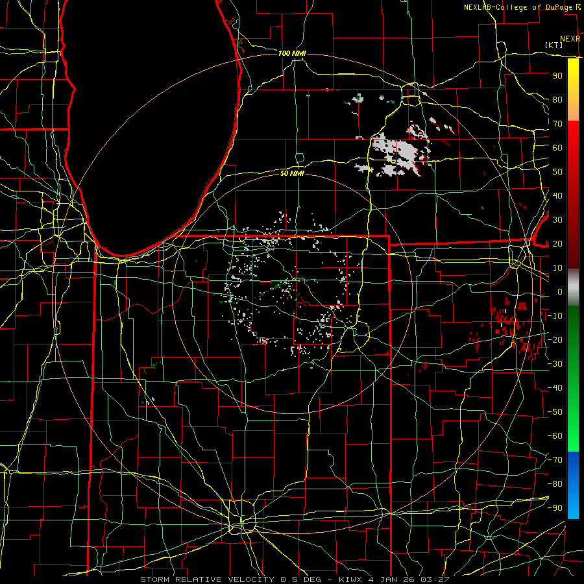Viewport: 584px width, 584px height.
Task: Click the 20 value on the velocity scale
Action: tap(557, 243)
